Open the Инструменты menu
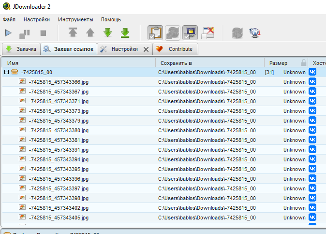326x234 pixels. pos(75,19)
